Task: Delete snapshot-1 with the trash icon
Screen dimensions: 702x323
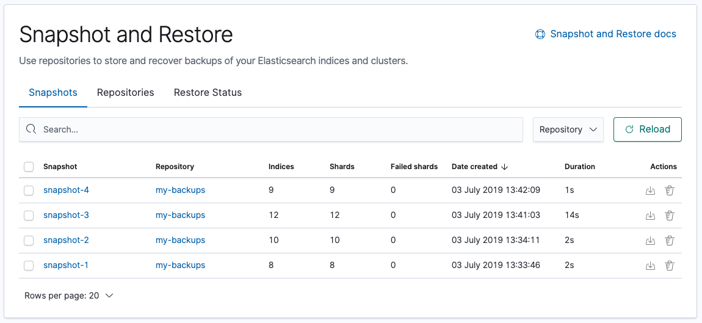Action: (x=669, y=266)
